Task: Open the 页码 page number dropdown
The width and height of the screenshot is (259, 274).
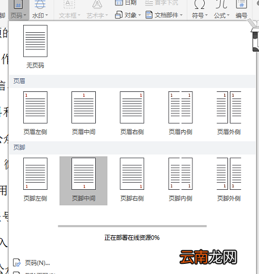Action: [18, 15]
